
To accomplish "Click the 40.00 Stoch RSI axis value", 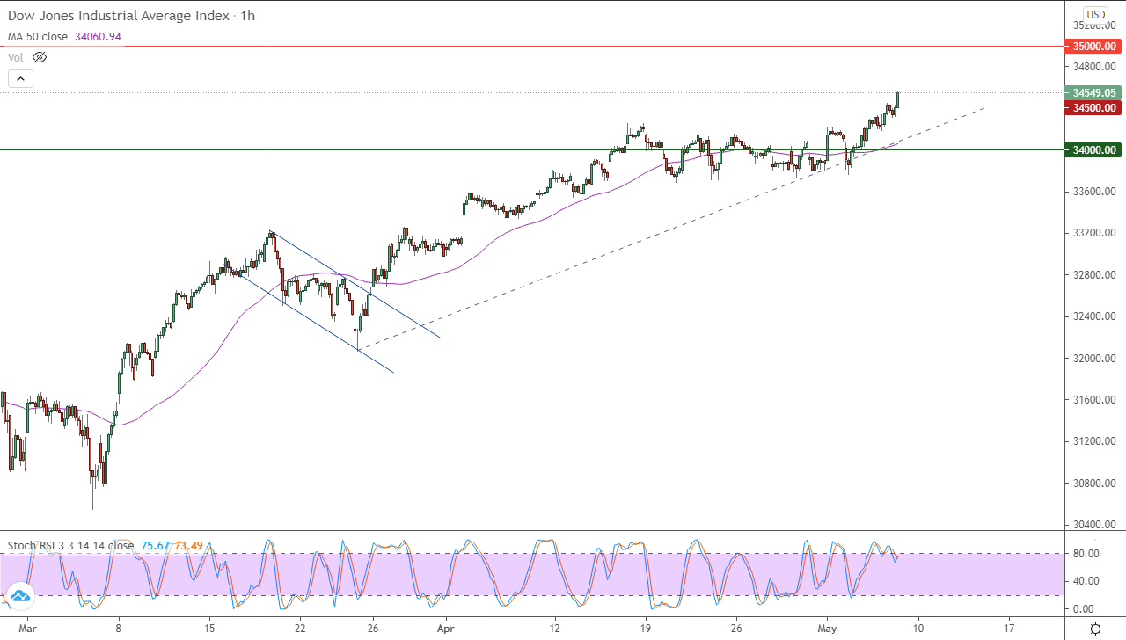I will [x=1085, y=581].
